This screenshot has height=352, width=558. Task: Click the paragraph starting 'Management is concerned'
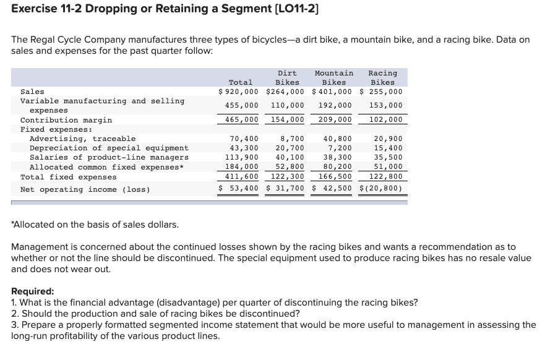pyautogui.click(x=271, y=258)
